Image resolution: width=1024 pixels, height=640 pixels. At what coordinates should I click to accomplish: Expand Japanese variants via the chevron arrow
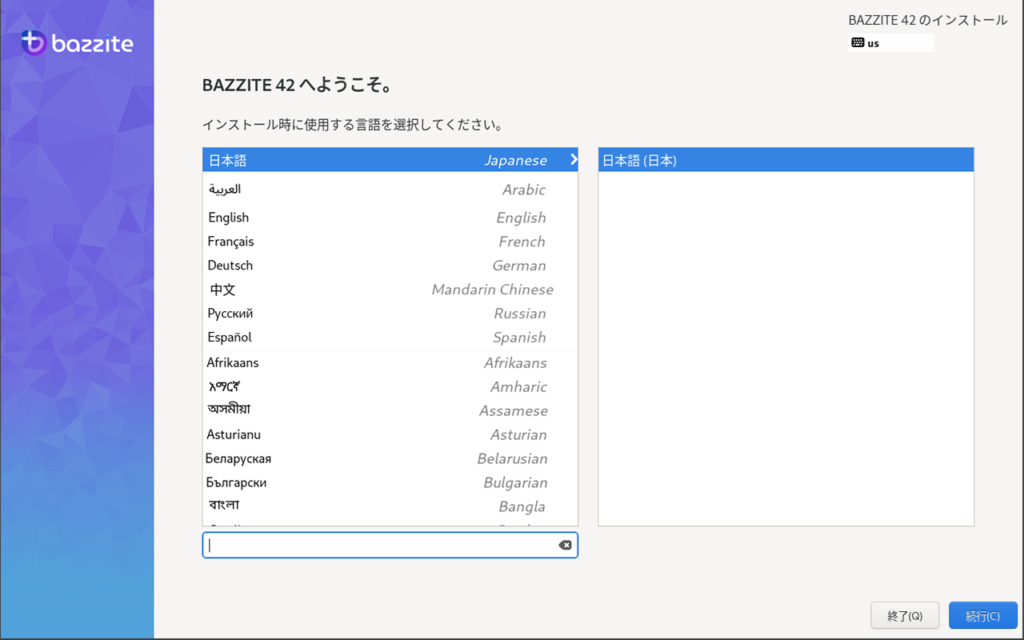click(x=573, y=159)
